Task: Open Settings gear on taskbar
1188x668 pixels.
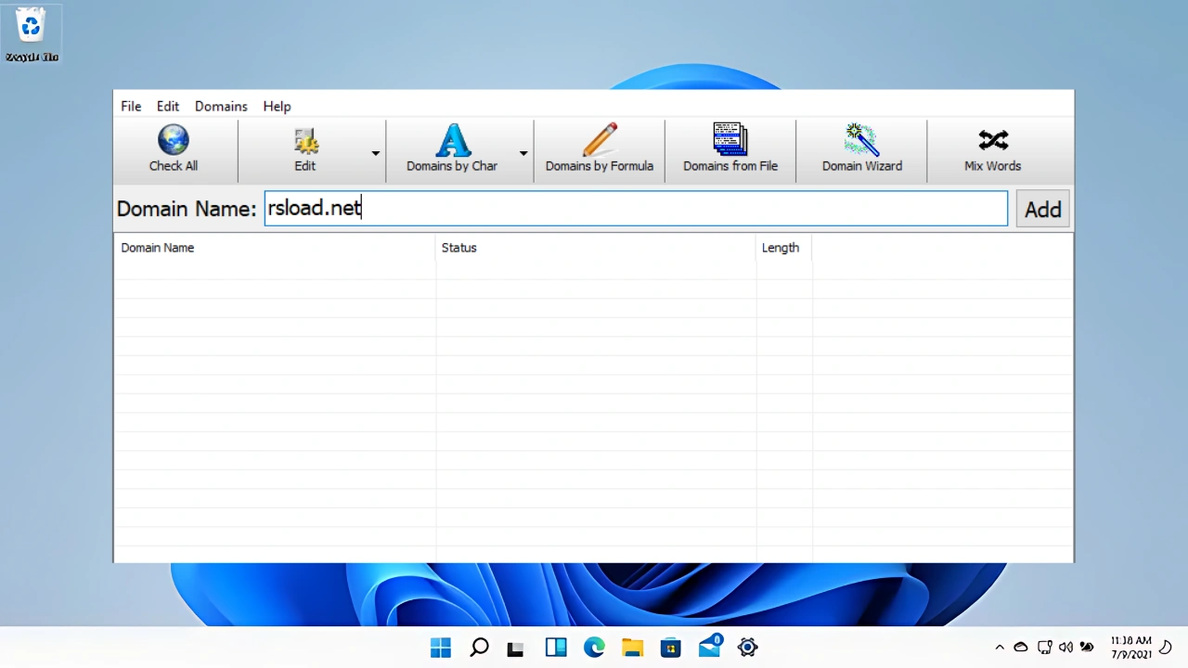Action: [748, 648]
